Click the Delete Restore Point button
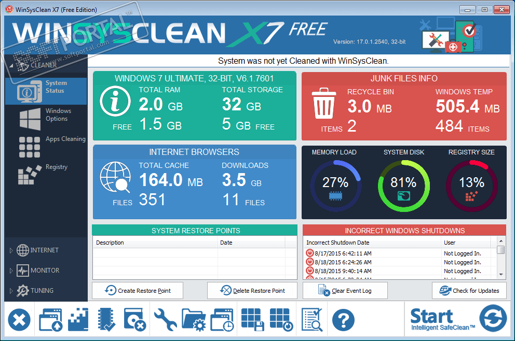This screenshot has height=341, width=515. tap(252, 291)
